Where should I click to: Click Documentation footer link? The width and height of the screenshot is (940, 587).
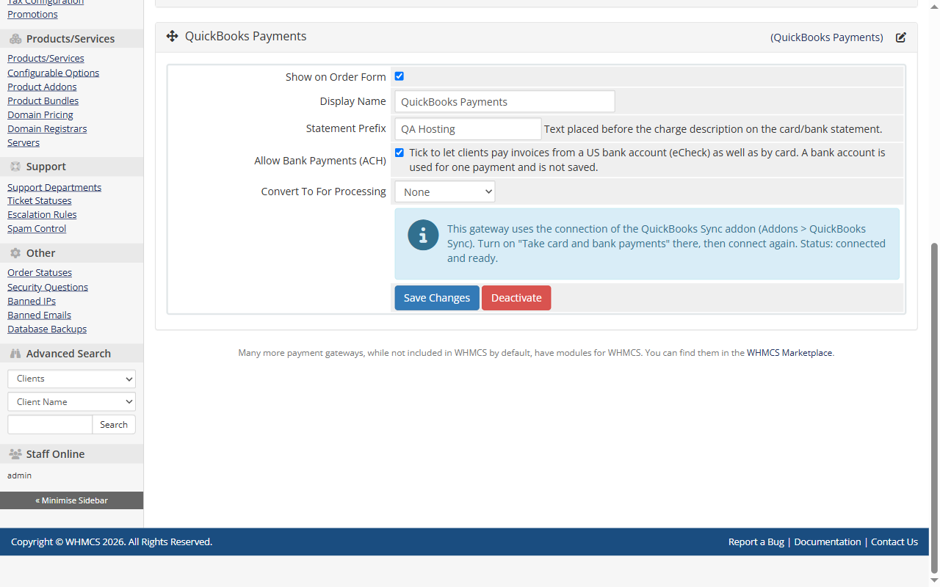click(x=828, y=542)
